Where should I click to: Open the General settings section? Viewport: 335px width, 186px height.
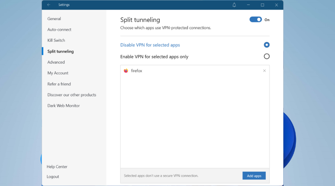pyautogui.click(x=54, y=19)
